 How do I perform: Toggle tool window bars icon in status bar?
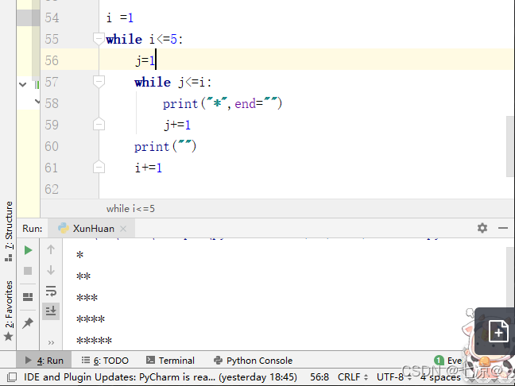pos(12,377)
